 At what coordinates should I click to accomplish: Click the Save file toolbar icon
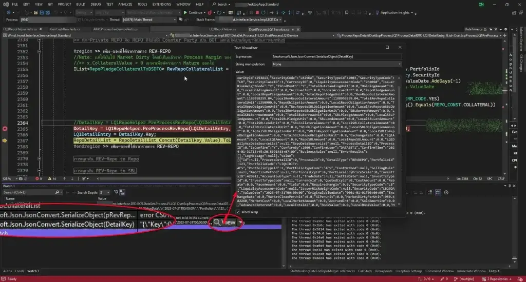[x=42, y=13]
